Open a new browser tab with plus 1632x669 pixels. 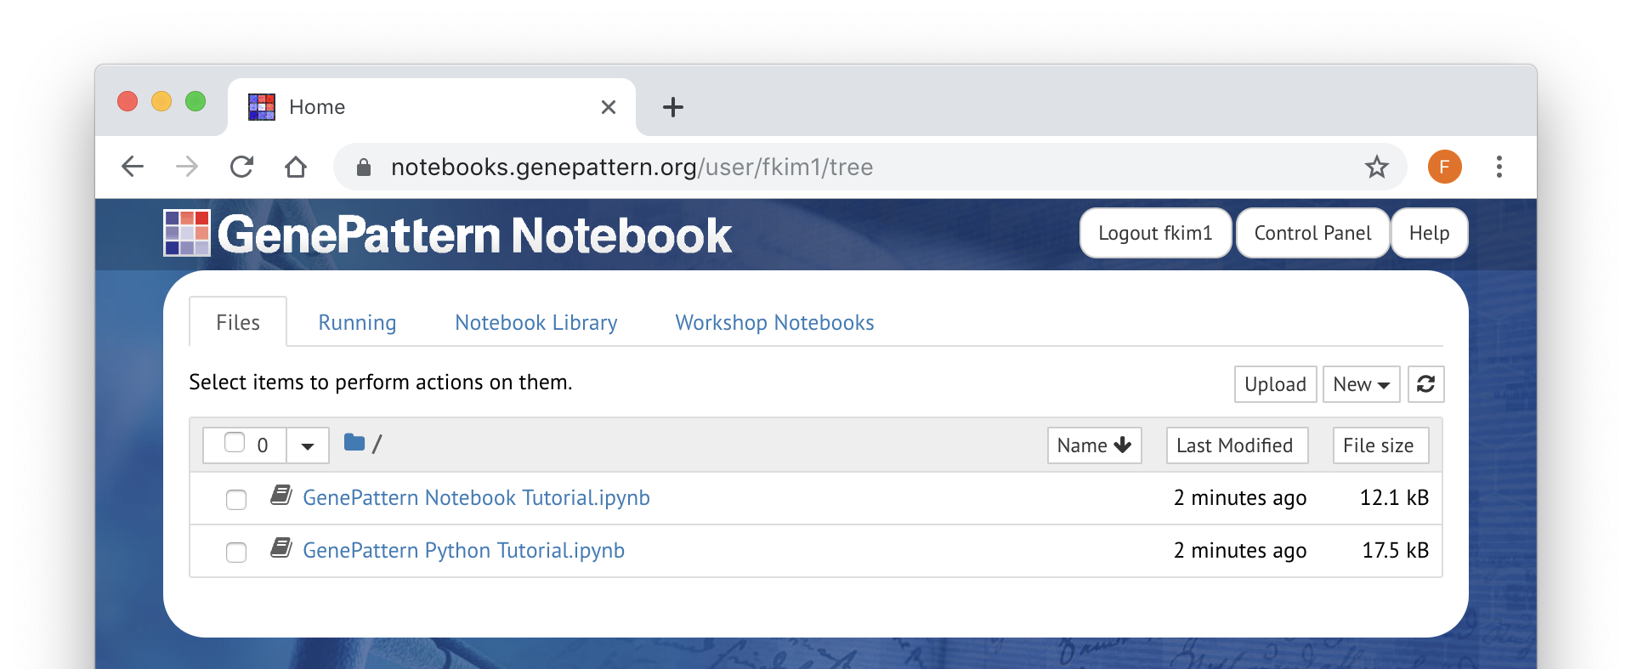pos(673,107)
